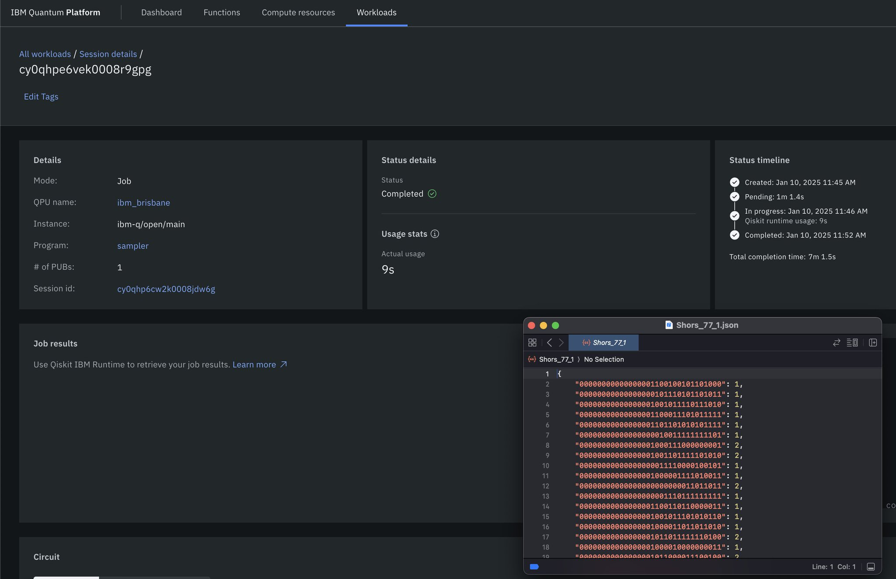The width and height of the screenshot is (896, 579).
Task: Open the ibm_brisbane QPU link
Action: coord(143,202)
